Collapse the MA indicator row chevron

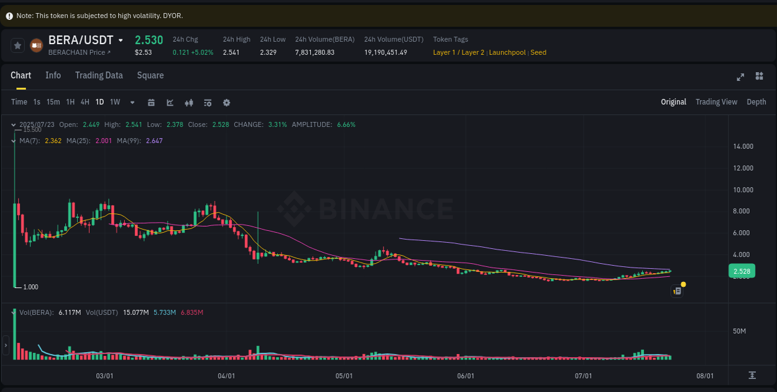point(14,141)
